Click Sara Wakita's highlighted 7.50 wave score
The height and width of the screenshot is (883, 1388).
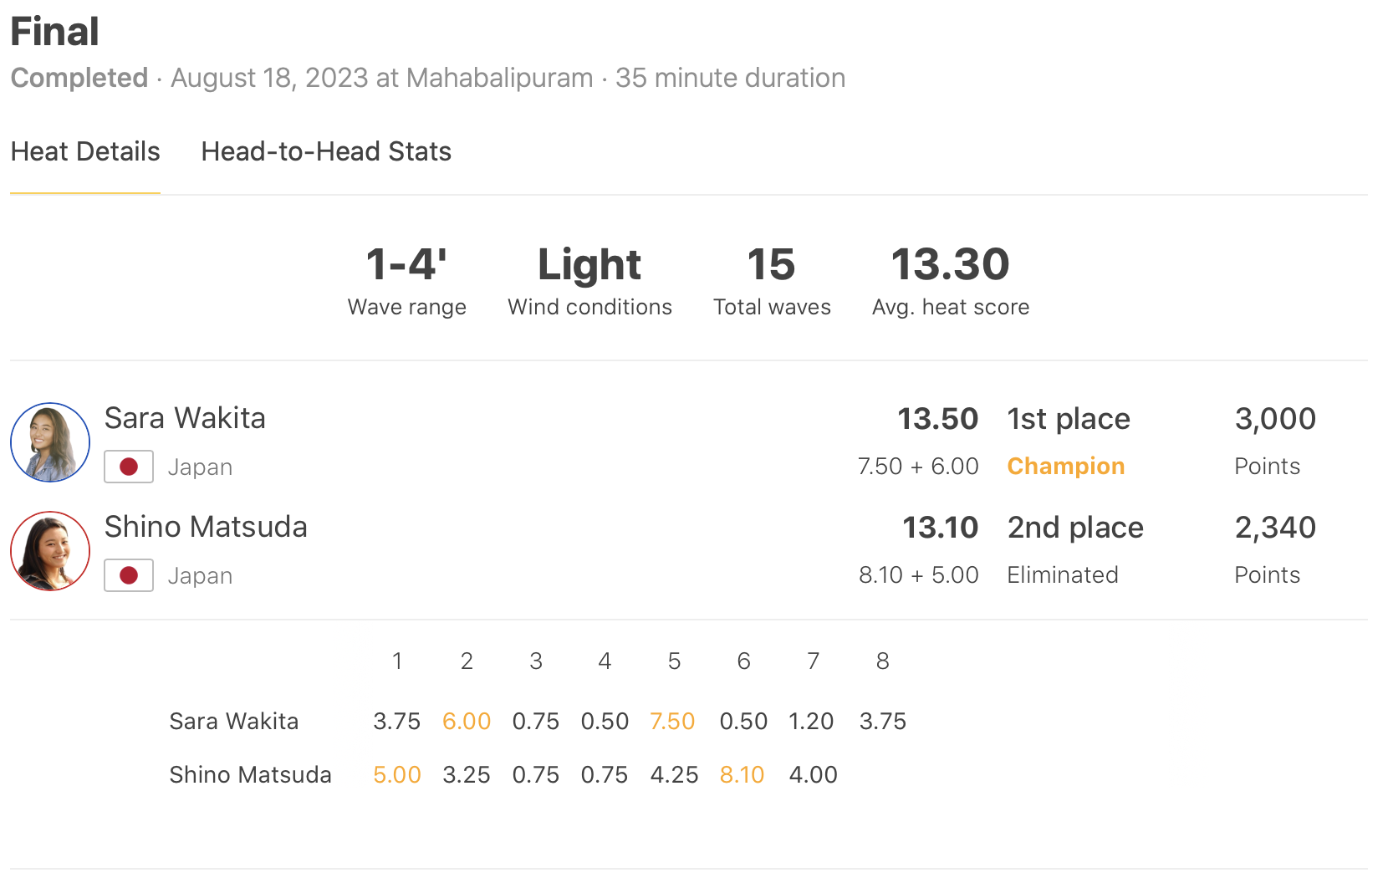click(x=672, y=722)
